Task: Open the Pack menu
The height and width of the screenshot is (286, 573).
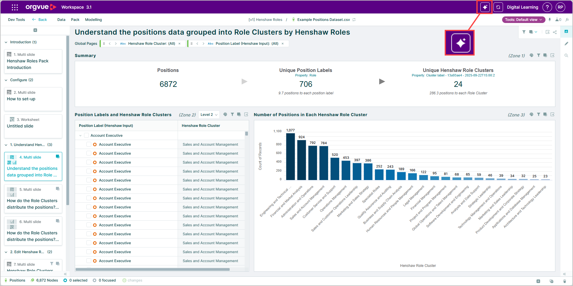Action: pos(75,20)
